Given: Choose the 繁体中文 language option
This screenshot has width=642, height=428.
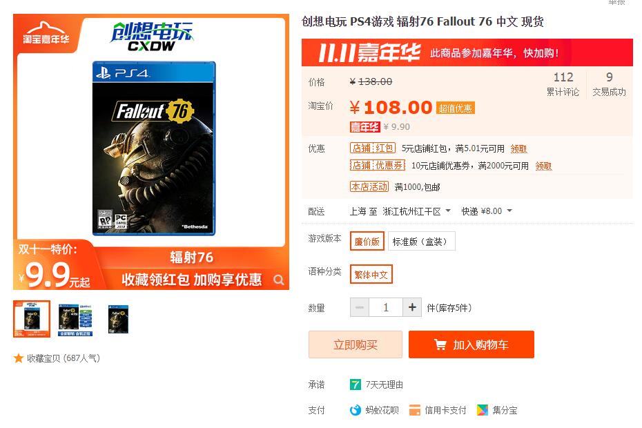Looking at the screenshot, I should click(371, 275).
